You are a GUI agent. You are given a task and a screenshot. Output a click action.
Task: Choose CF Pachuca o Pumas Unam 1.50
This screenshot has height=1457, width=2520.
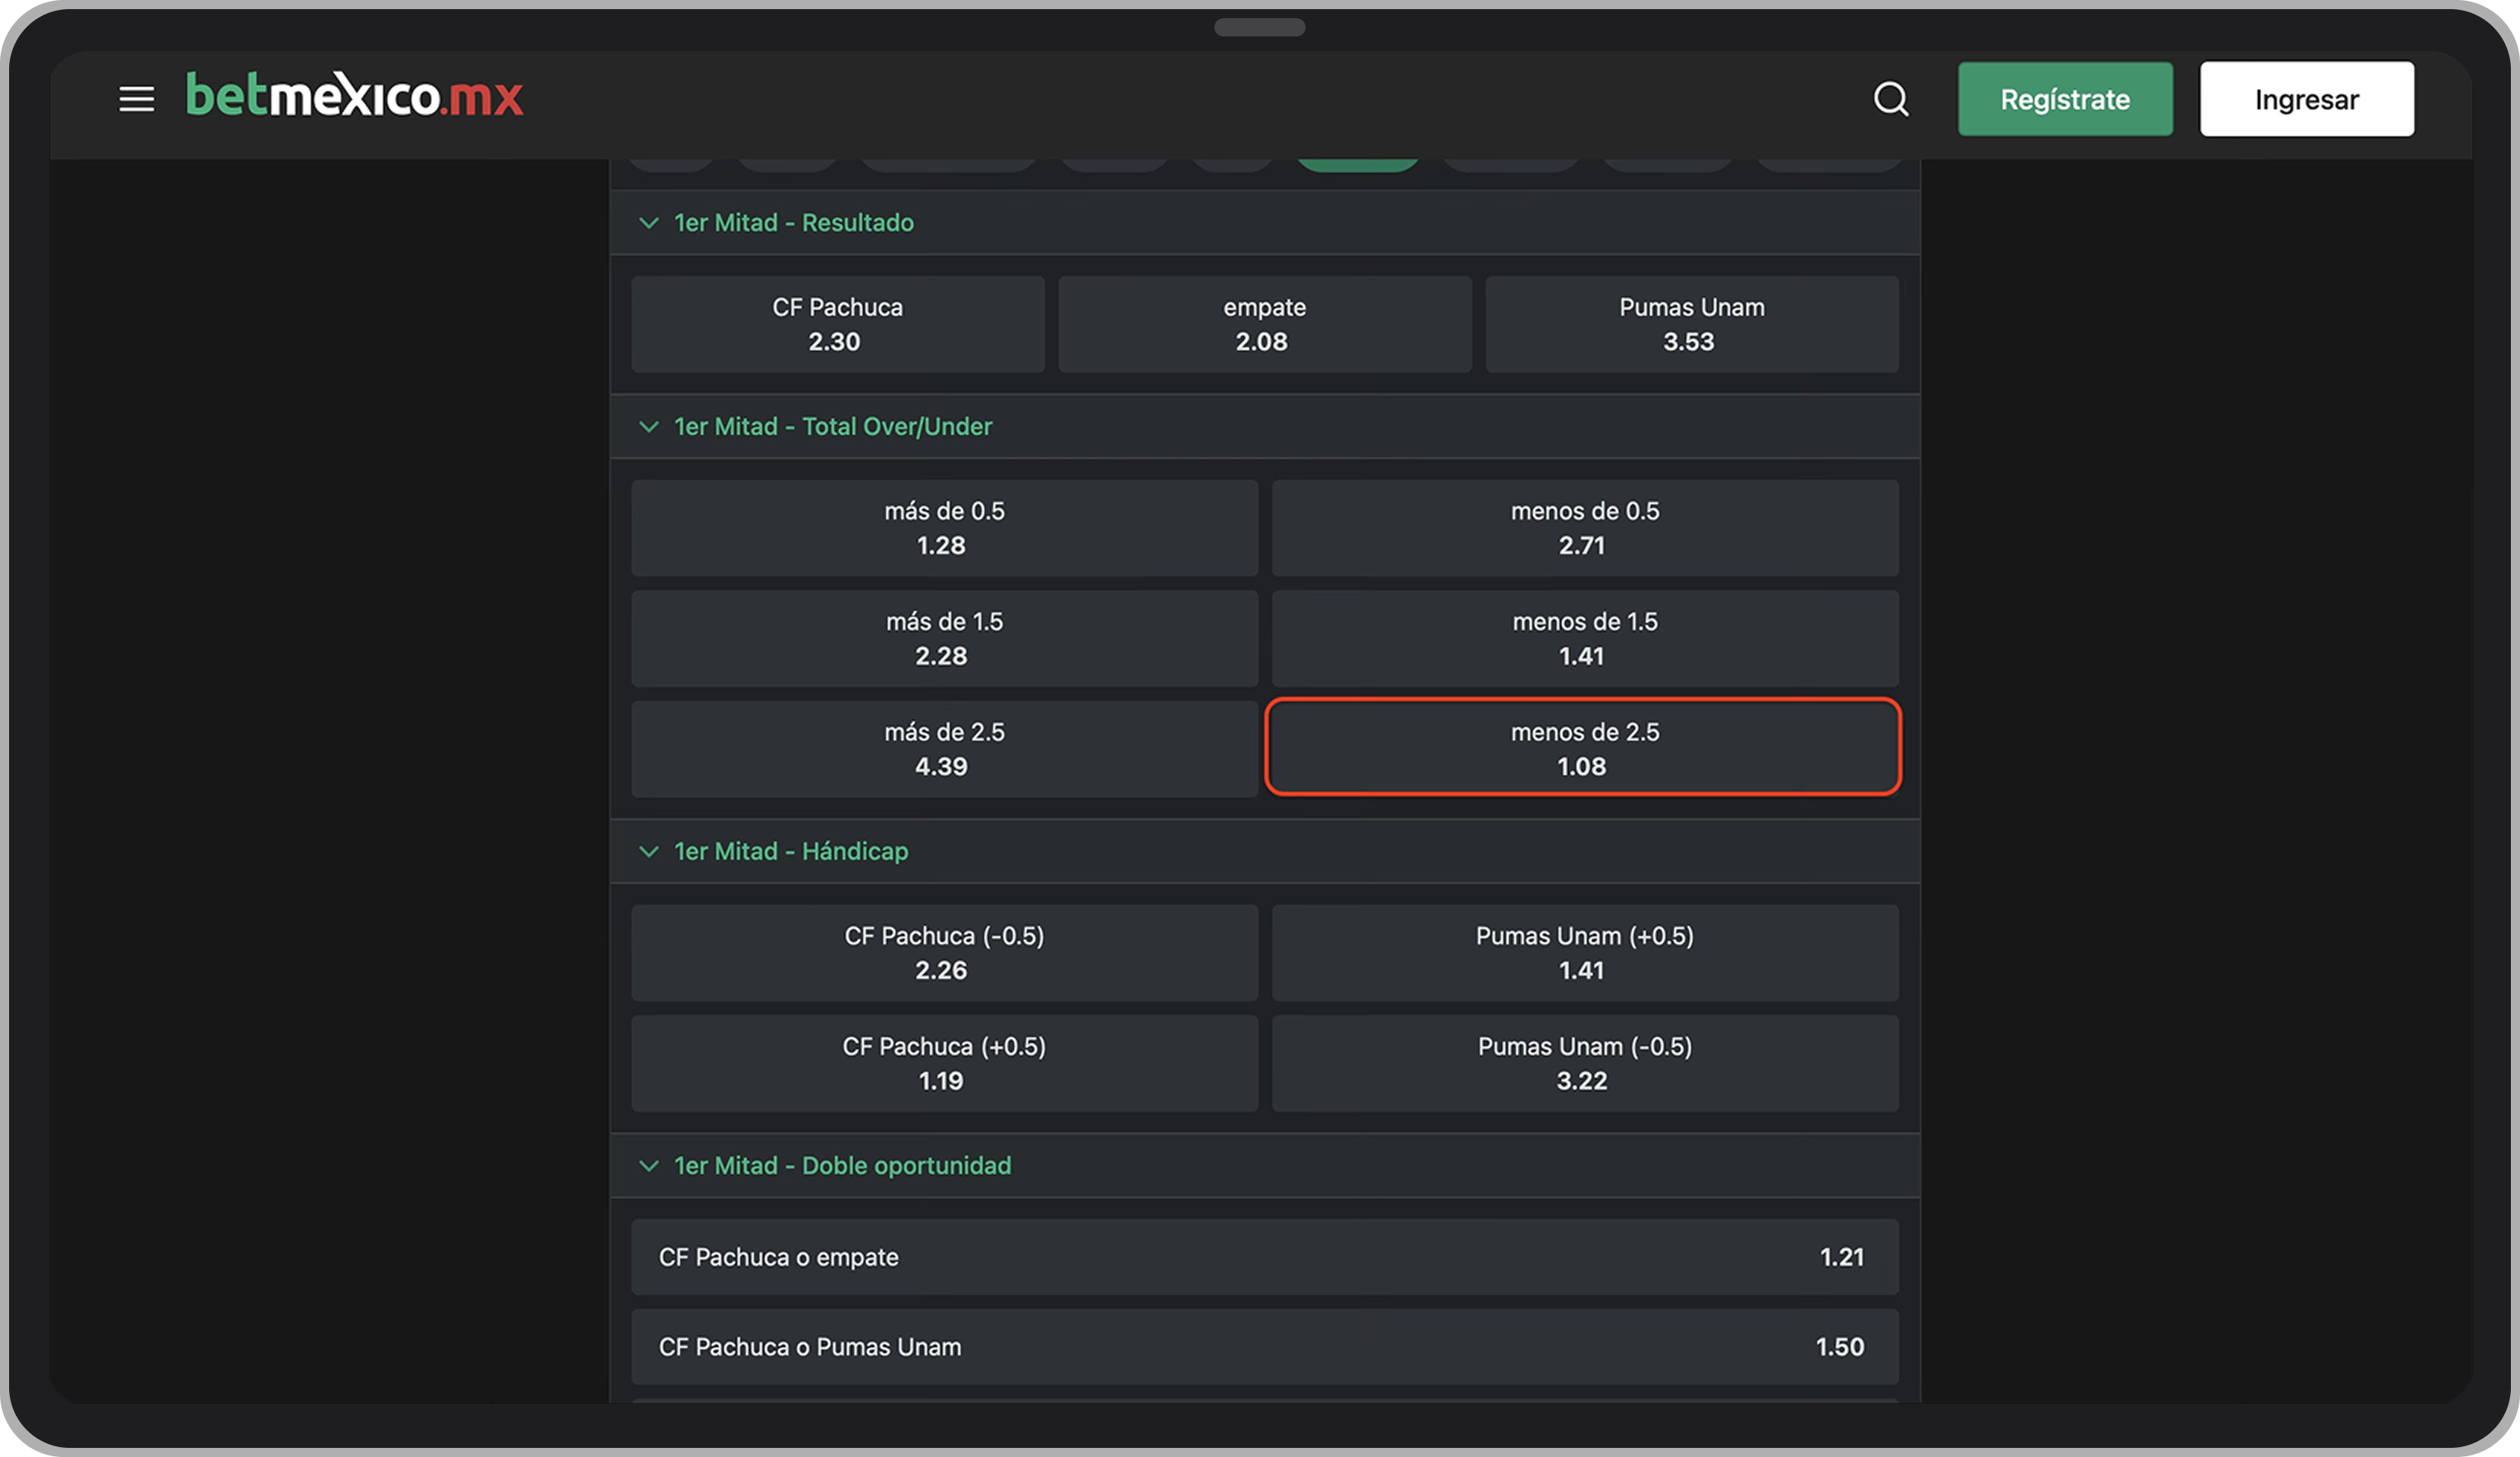(x=1264, y=1347)
